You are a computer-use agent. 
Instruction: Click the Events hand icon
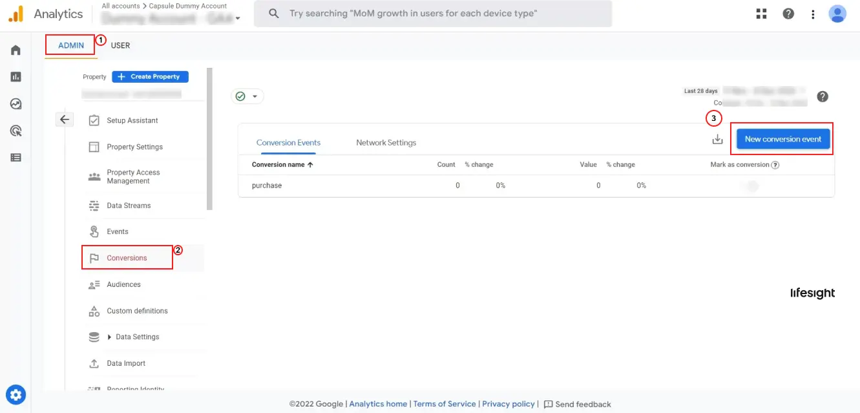click(x=94, y=231)
